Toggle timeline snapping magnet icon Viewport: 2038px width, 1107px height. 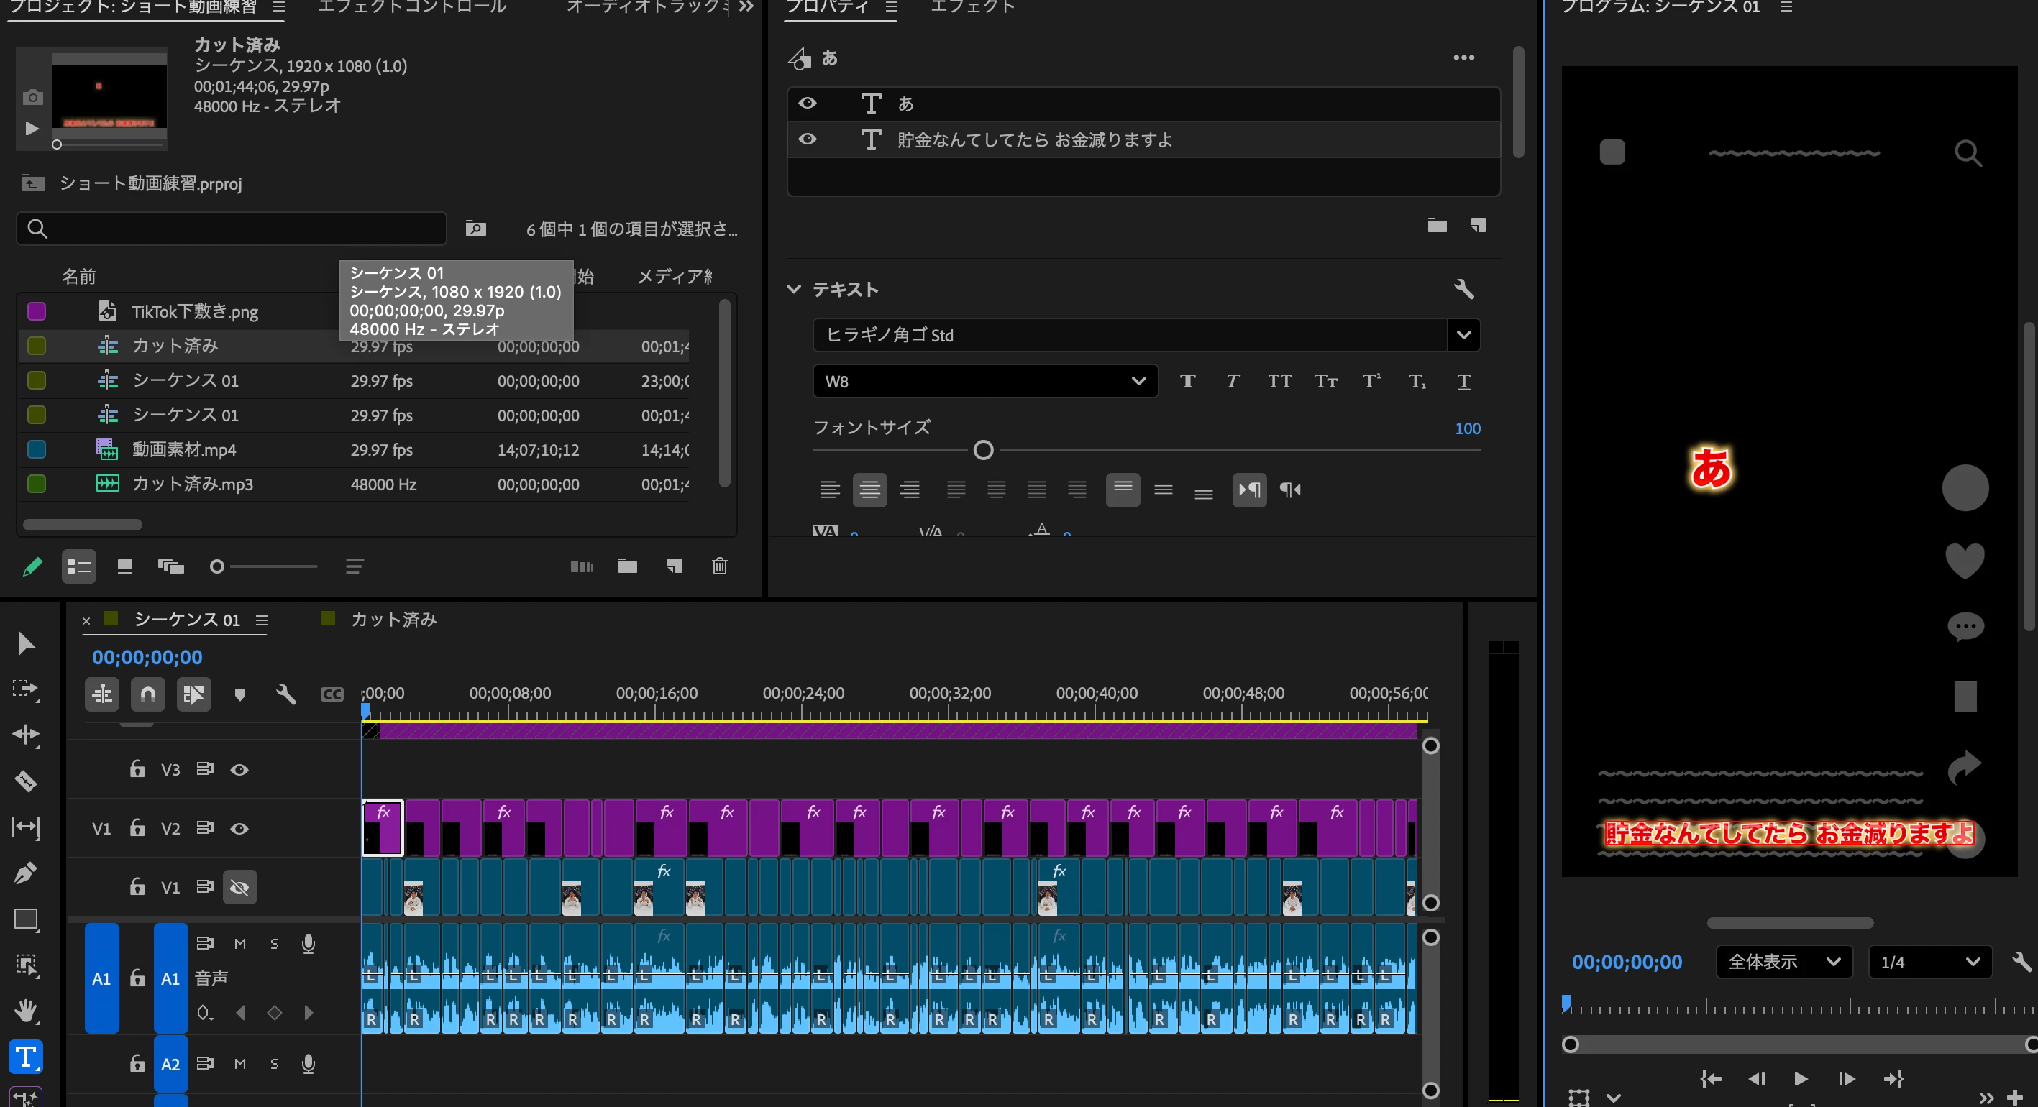point(148,694)
